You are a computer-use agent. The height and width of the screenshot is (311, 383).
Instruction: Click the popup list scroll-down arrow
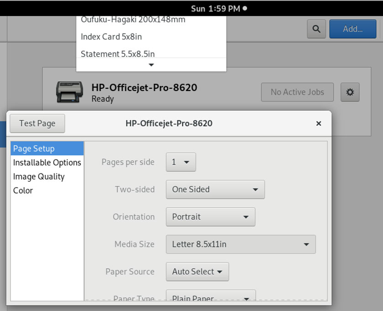tap(151, 65)
